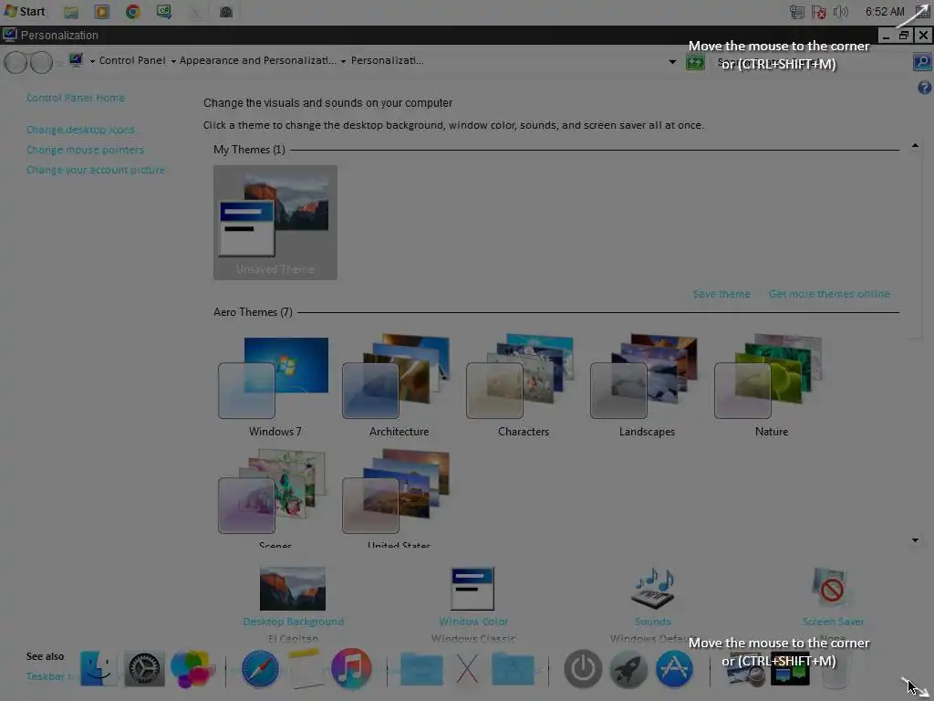
Task: Click the theme list scroll-up arrow
Action: point(915,145)
